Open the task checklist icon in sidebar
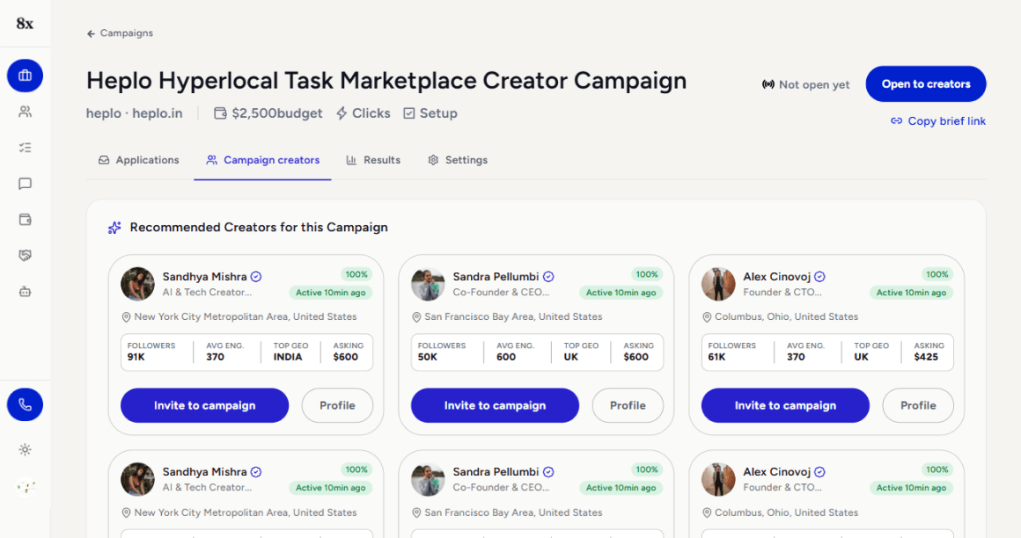1021x538 pixels. (25, 148)
